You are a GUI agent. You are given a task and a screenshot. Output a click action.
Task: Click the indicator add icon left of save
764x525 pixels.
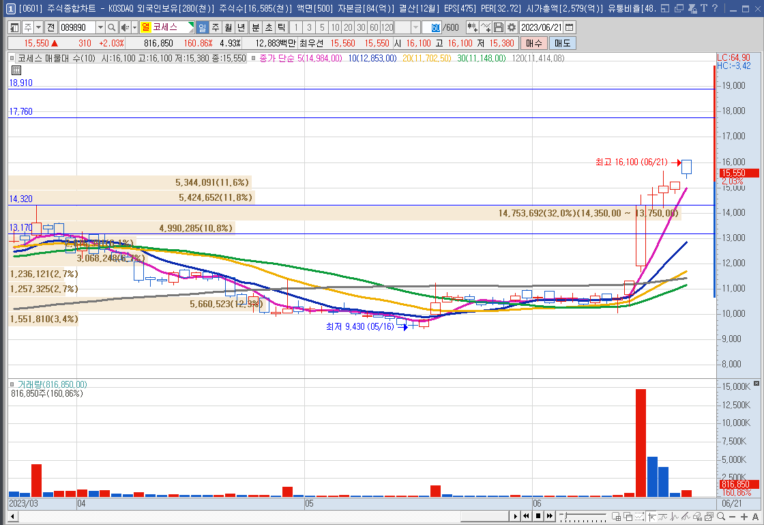click(x=472, y=27)
